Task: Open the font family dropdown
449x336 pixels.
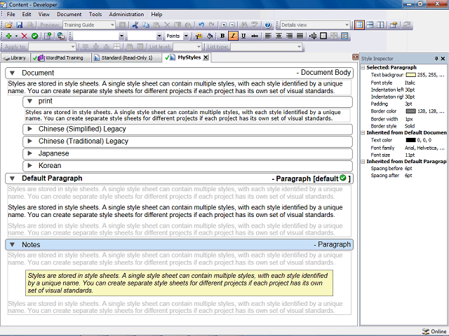Action: pyautogui.click(x=121, y=36)
